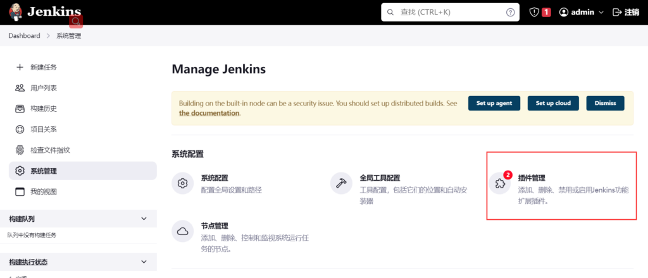Click the red badge on plugin icon
Image resolution: width=648 pixels, height=278 pixels.
tap(508, 174)
